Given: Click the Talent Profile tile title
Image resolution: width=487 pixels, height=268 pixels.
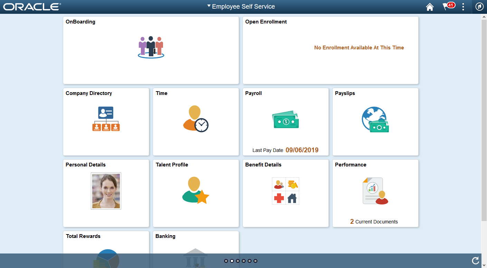Looking at the screenshot, I should [x=172, y=165].
